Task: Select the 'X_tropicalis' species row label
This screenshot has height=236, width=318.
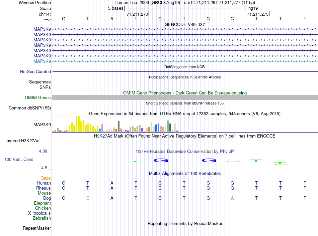Action: [39, 213]
